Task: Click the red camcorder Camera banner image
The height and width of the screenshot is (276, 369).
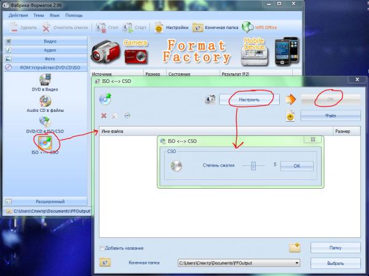Action: click(105, 52)
